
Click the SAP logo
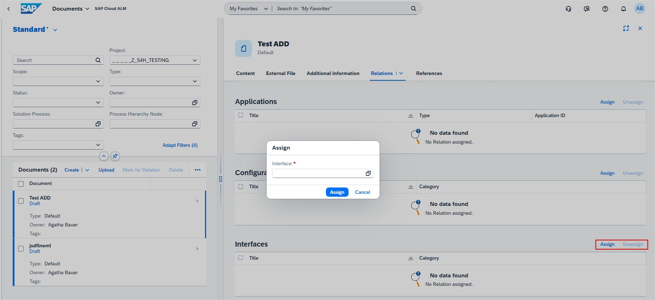point(31,8)
